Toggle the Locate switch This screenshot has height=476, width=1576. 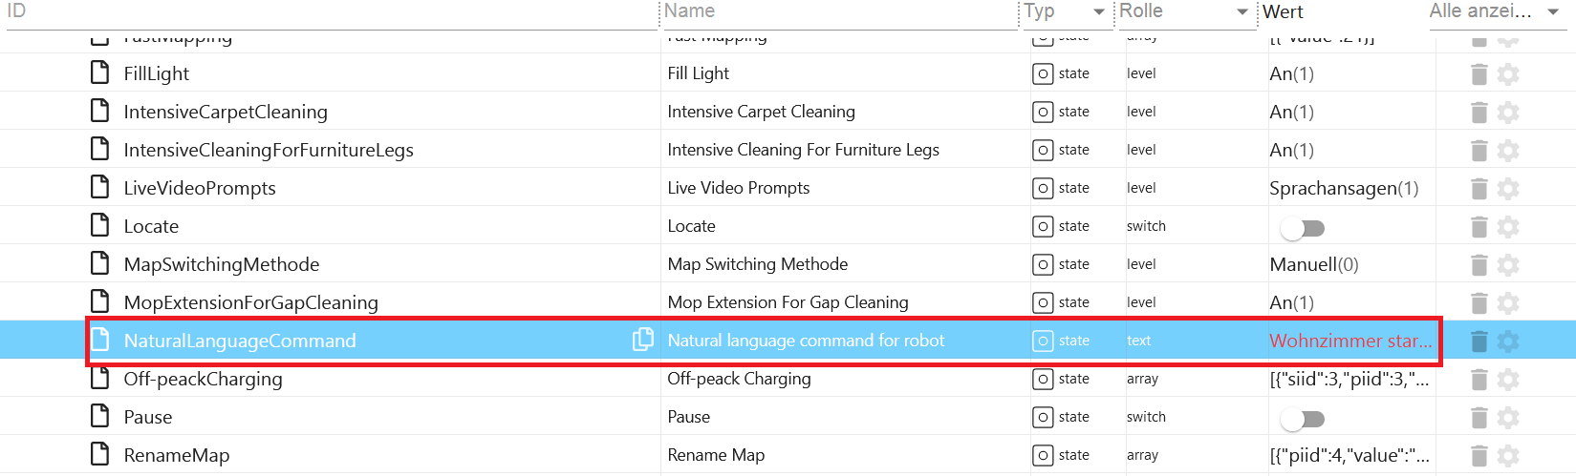pyautogui.click(x=1302, y=228)
